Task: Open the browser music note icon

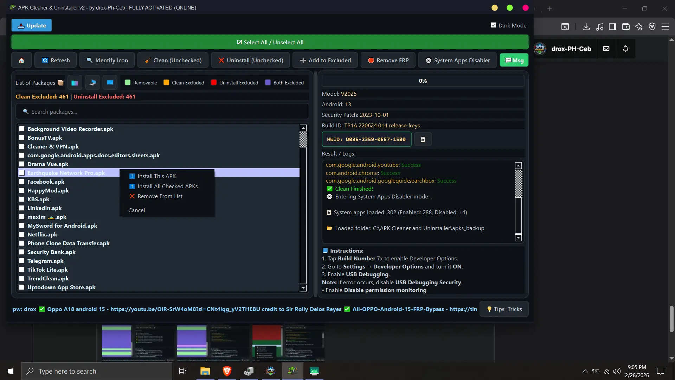Action: (600, 27)
